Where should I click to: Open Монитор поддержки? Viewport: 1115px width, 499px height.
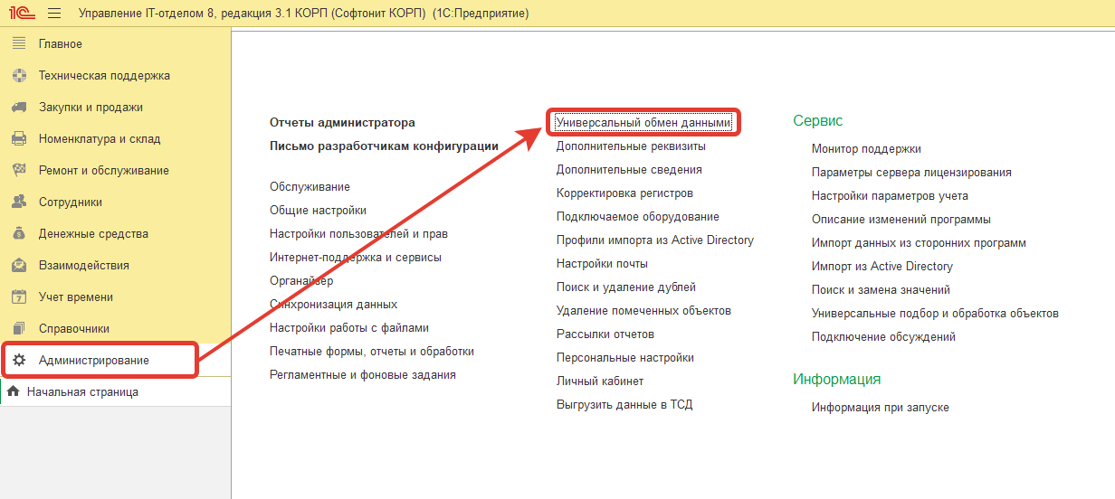click(866, 149)
